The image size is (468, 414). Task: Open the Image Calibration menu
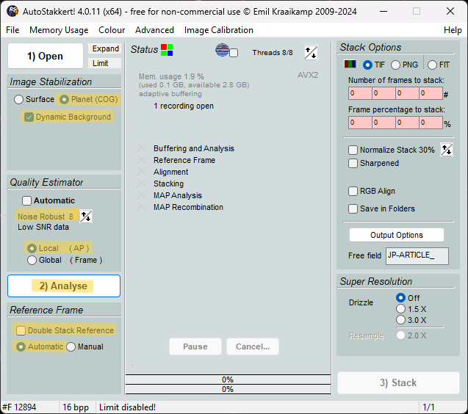pos(219,30)
